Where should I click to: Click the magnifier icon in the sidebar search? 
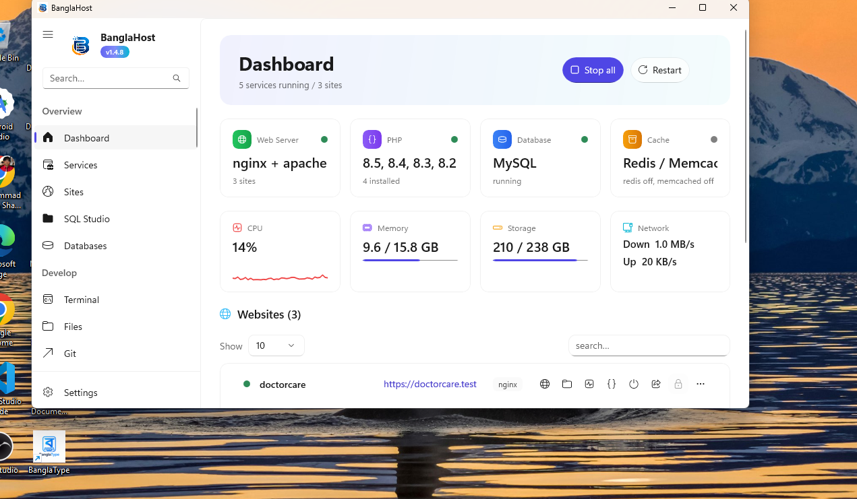click(177, 78)
